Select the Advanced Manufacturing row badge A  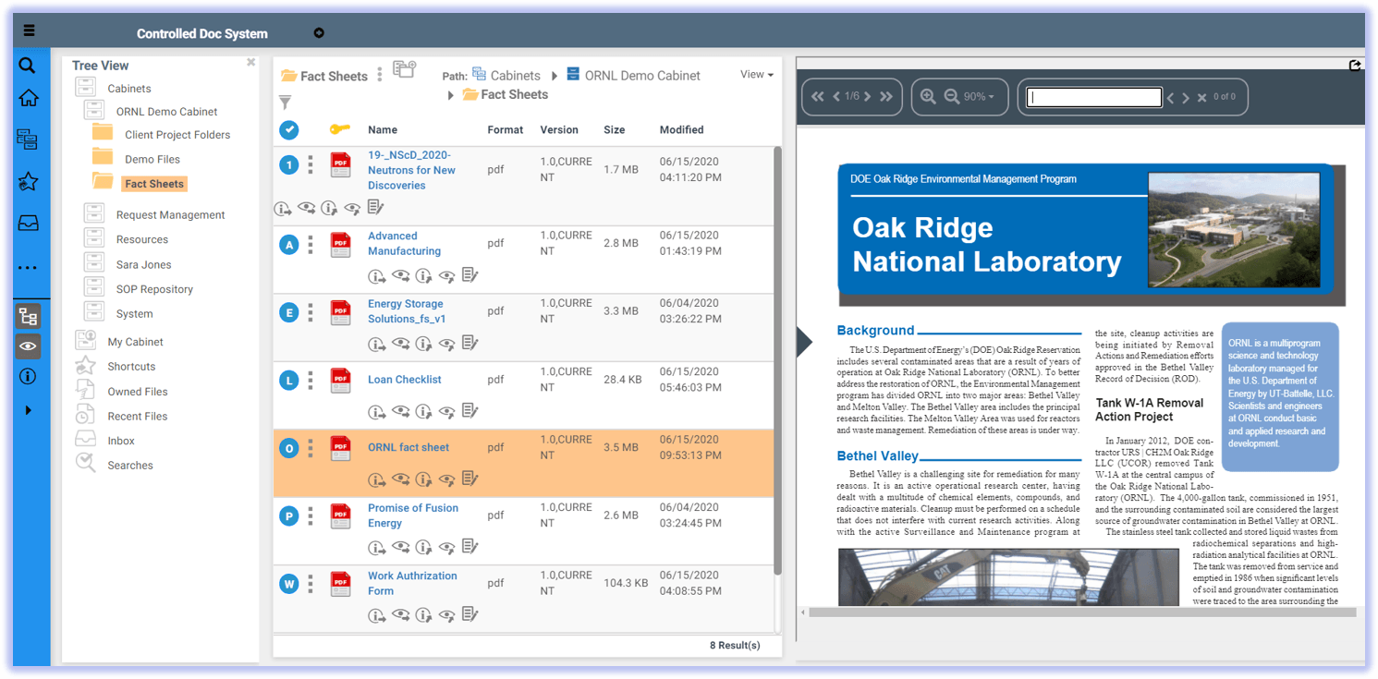[289, 245]
